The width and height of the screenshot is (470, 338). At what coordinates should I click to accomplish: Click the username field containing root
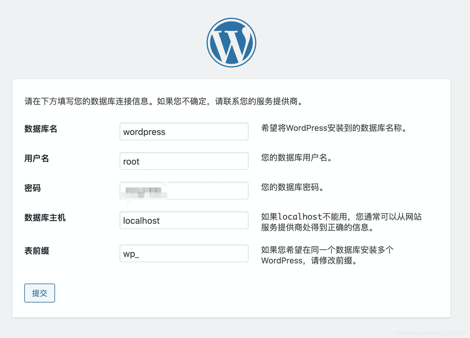184,161
